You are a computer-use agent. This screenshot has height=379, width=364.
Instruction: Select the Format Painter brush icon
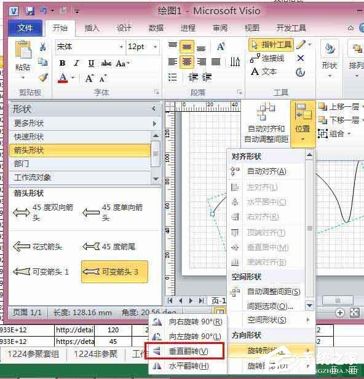click(x=43, y=77)
